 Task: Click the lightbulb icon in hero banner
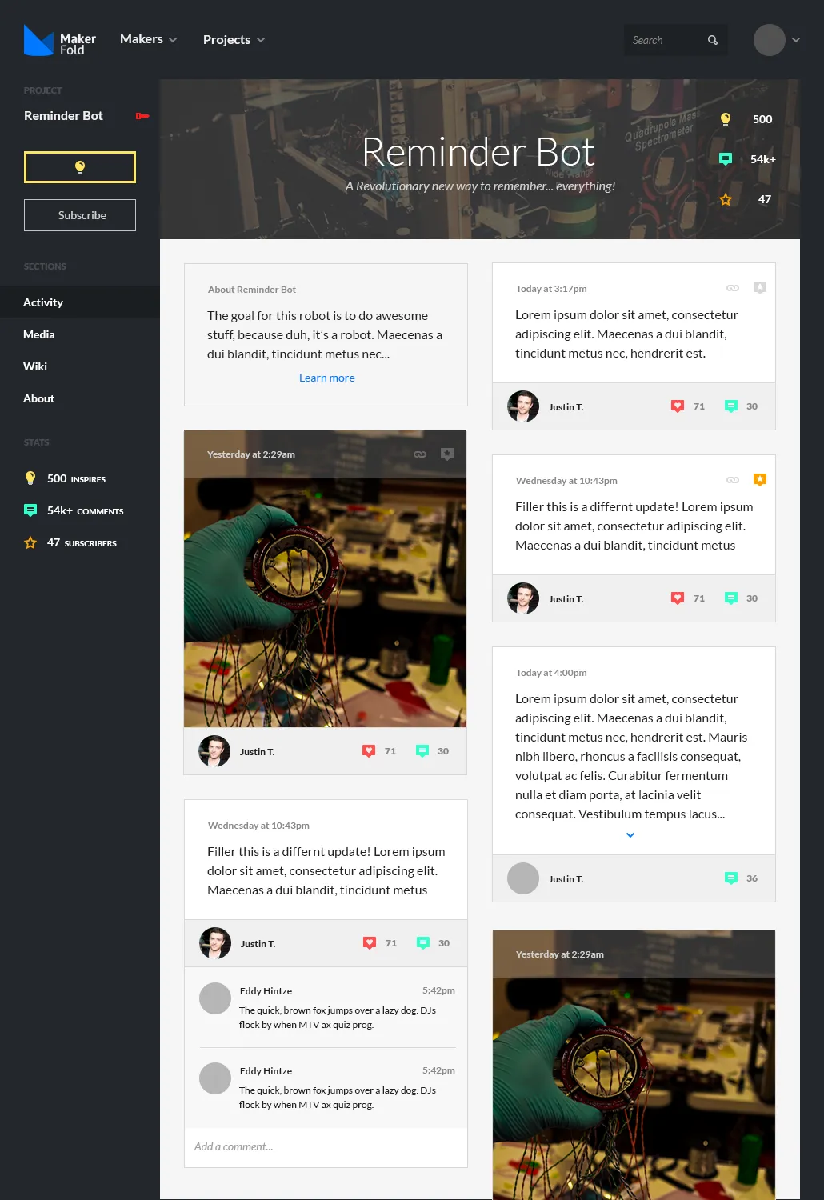(726, 119)
